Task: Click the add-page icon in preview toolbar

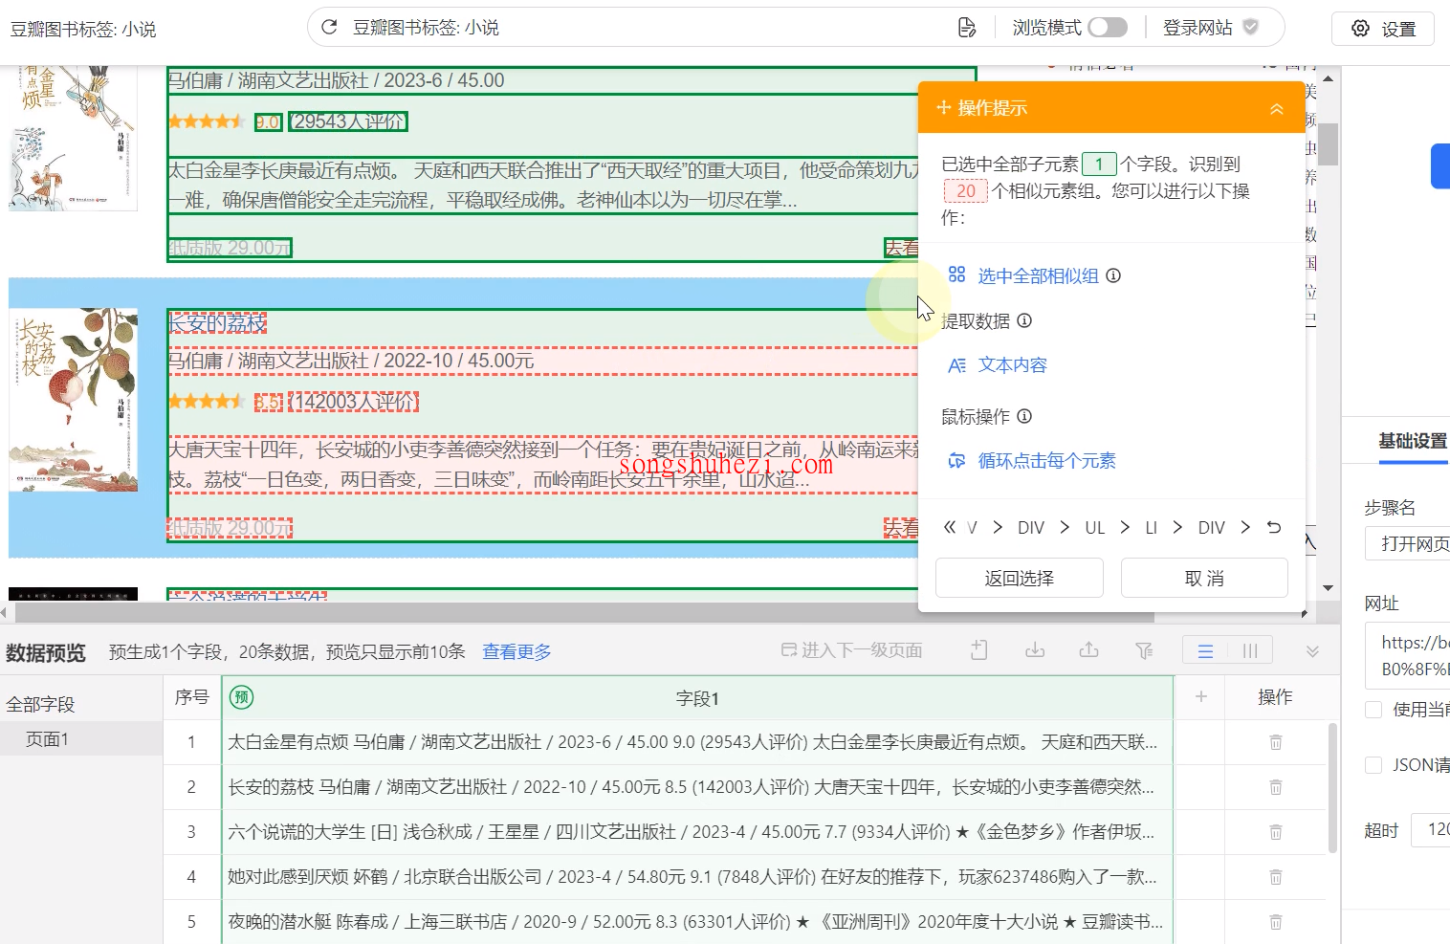Action: click(x=978, y=650)
